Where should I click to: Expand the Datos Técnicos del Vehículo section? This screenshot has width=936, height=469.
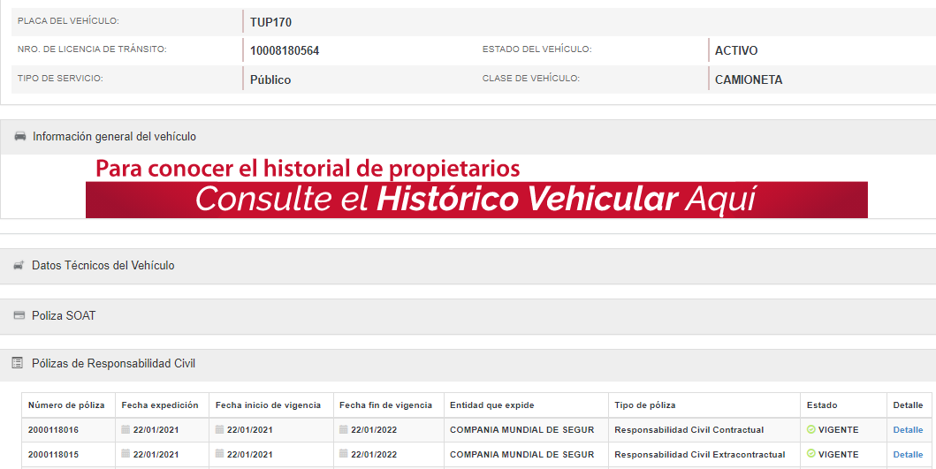(x=103, y=266)
